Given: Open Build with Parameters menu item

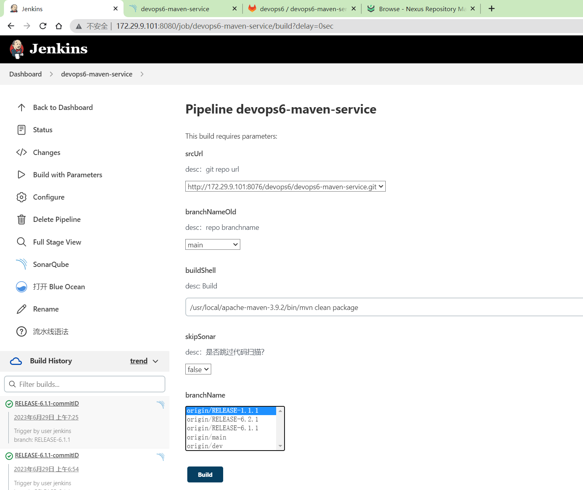Looking at the screenshot, I should pyautogui.click(x=68, y=175).
